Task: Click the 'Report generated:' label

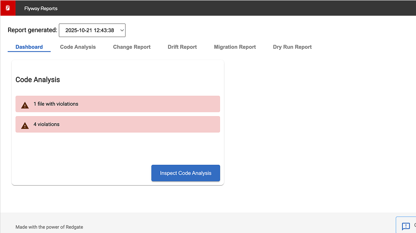Action: (x=33, y=30)
